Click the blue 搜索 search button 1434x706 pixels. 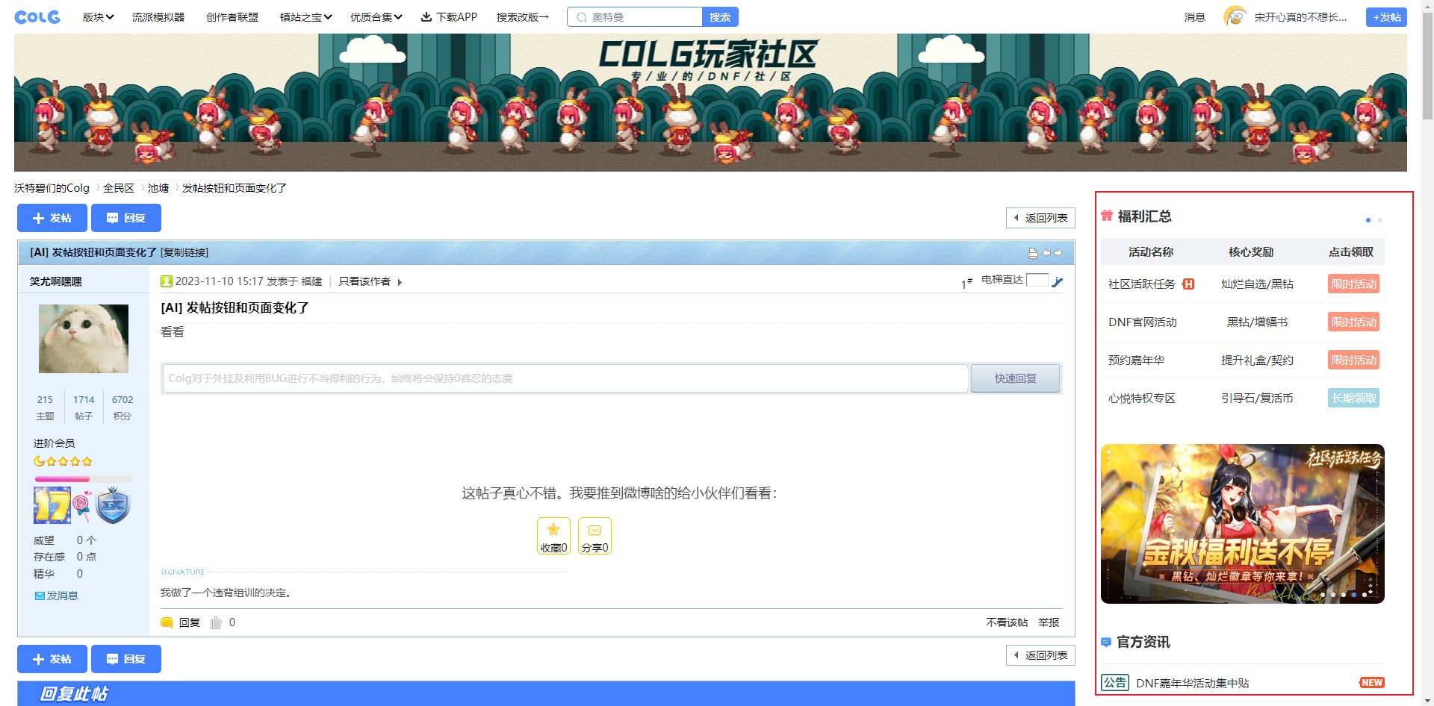tap(720, 16)
